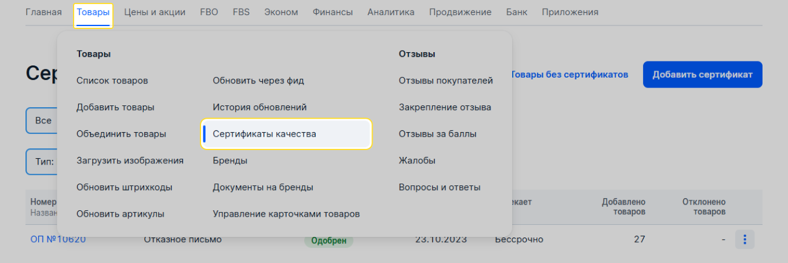This screenshot has height=263, width=788.
Task: Open Отзывы за баллы
Action: click(x=437, y=134)
